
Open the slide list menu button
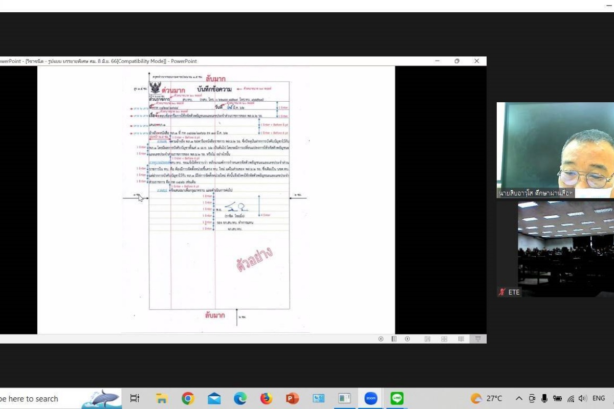394,339
